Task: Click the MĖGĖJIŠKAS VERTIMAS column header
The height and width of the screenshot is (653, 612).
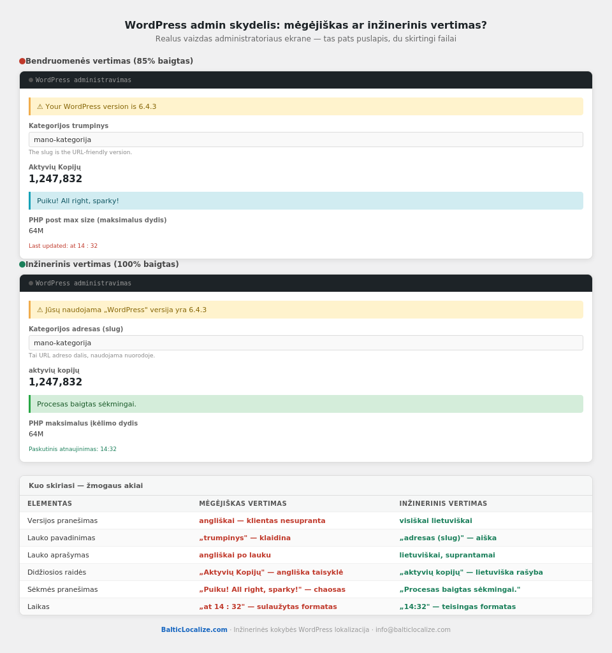Action: 243,503
